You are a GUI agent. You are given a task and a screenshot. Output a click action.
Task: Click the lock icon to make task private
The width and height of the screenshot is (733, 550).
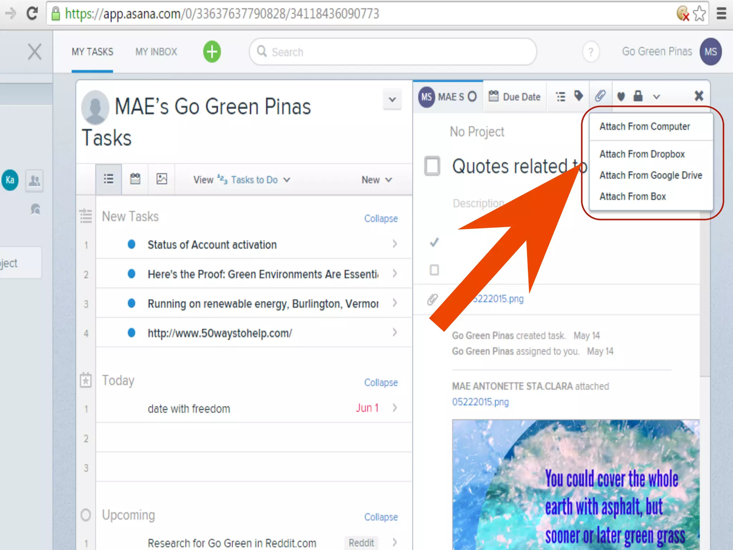click(x=638, y=96)
